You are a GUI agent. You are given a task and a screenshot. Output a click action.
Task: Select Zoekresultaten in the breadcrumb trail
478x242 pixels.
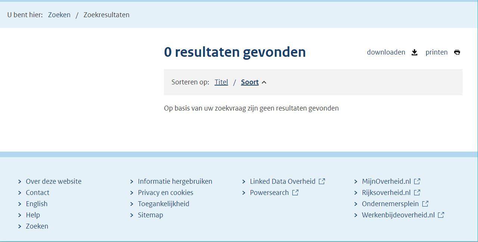[106, 15]
